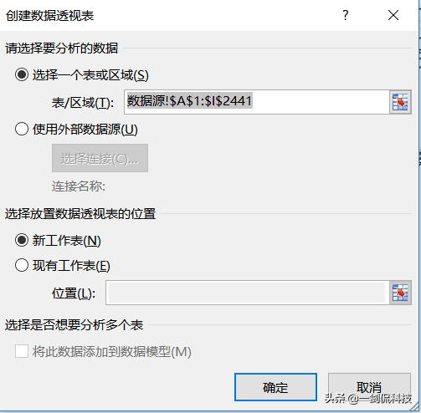The width and height of the screenshot is (421, 413).
Task: Select the 使用外部数据源 radio button
Action: [x=22, y=129]
